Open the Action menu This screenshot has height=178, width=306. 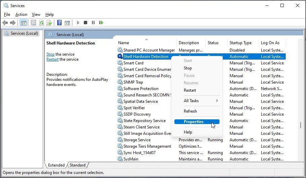[21, 14]
